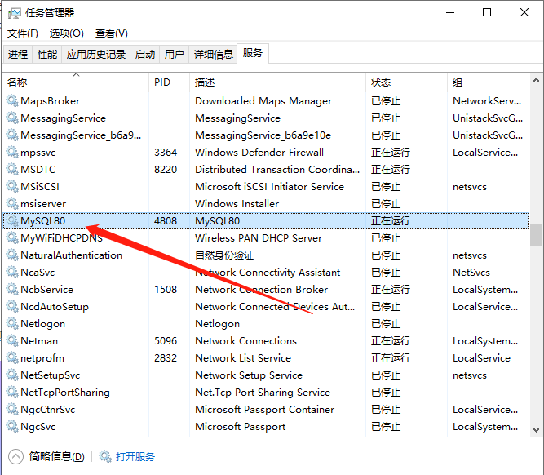Image resolution: width=544 pixels, height=475 pixels.
Task: Click PID 5096 in the Netman row
Action: coord(166,340)
